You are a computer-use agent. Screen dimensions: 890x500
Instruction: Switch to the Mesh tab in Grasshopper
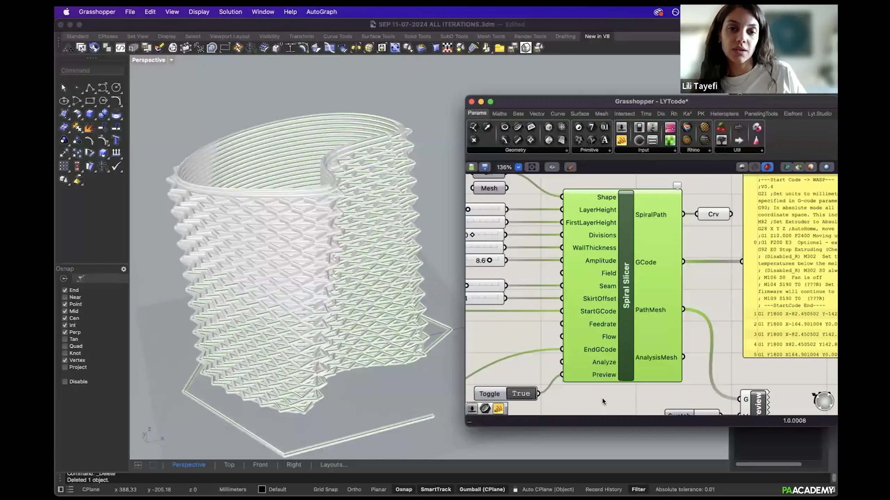click(x=601, y=114)
